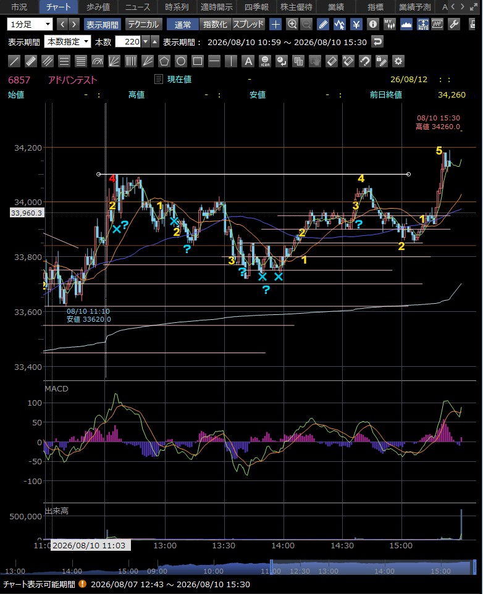Select the 指数化 chart mode
The height and width of the screenshot is (594, 483).
(215, 25)
